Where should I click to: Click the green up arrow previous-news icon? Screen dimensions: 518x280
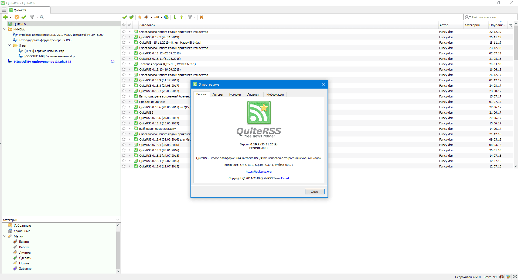pyautogui.click(x=182, y=17)
